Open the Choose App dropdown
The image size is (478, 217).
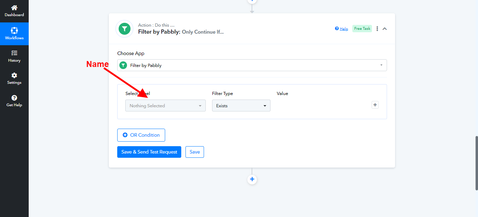(252, 65)
